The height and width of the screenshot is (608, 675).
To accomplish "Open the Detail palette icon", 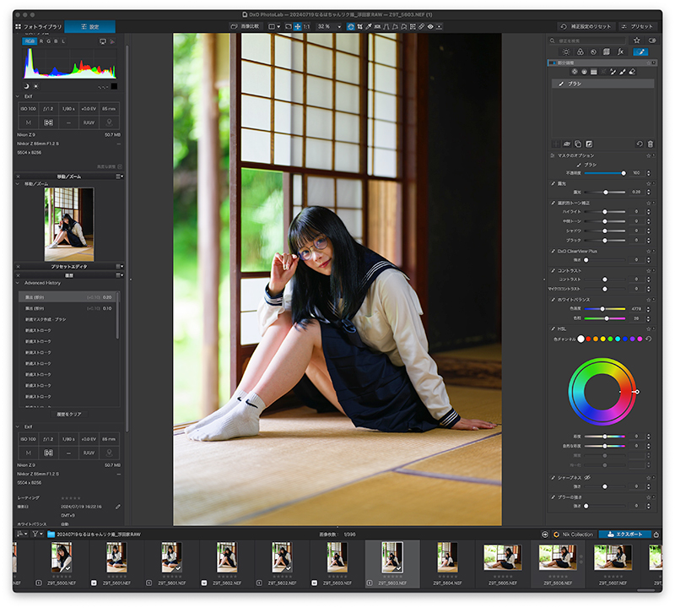I will pyautogui.click(x=594, y=52).
